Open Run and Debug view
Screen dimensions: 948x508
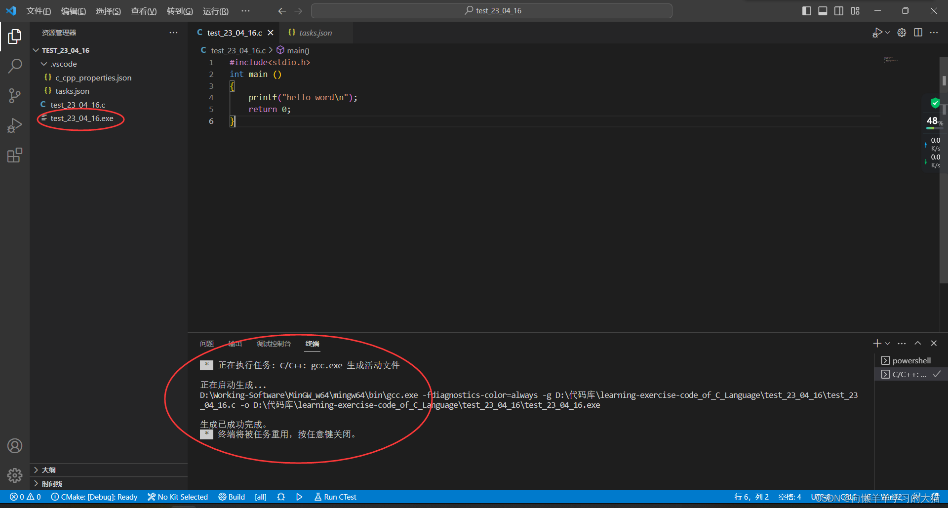(x=15, y=125)
